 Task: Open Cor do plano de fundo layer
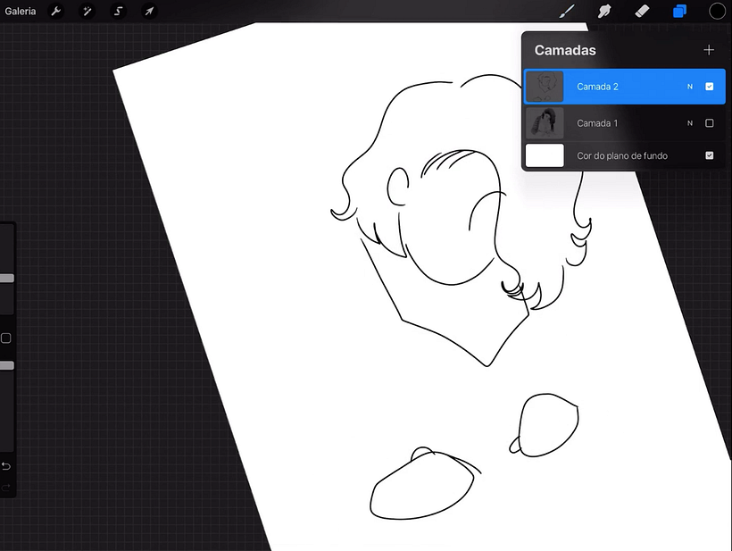click(625, 155)
